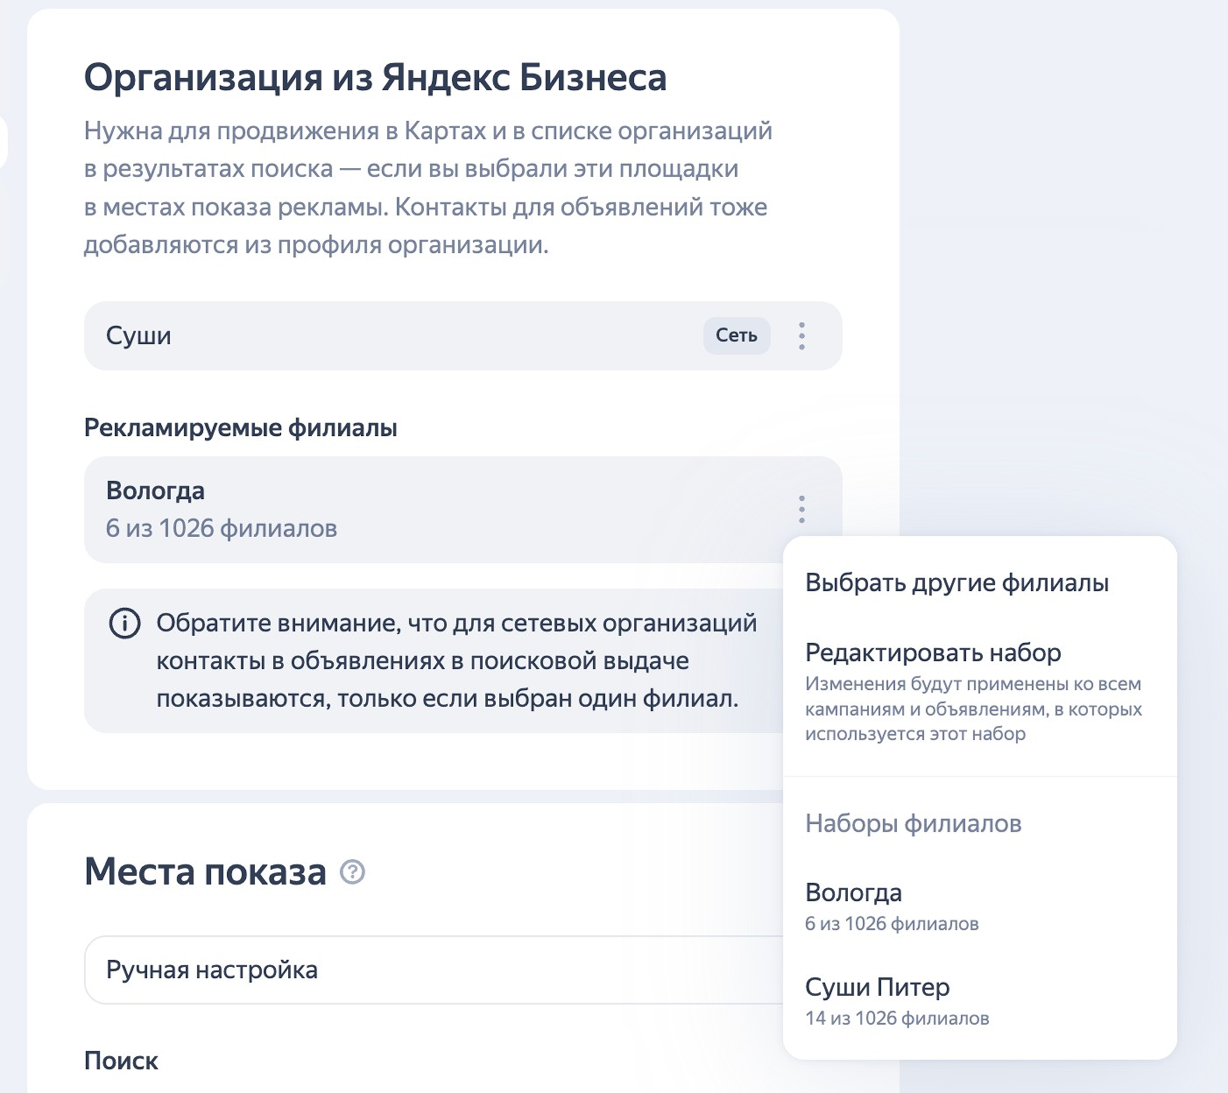
Task: Choose 'Выбрать другие филиалы' from the menu
Action: click(x=956, y=583)
